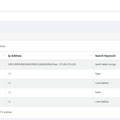Select the IP 2401:4900:8824 address cell
The image size is (120, 120).
coord(49,64)
